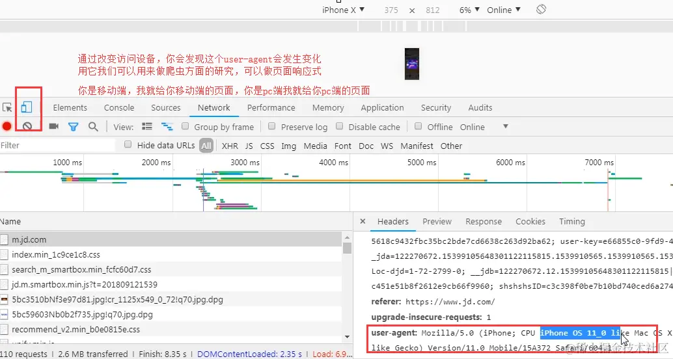The image size is (673, 359).
Task: Close the request details panel X
Action: [363, 221]
